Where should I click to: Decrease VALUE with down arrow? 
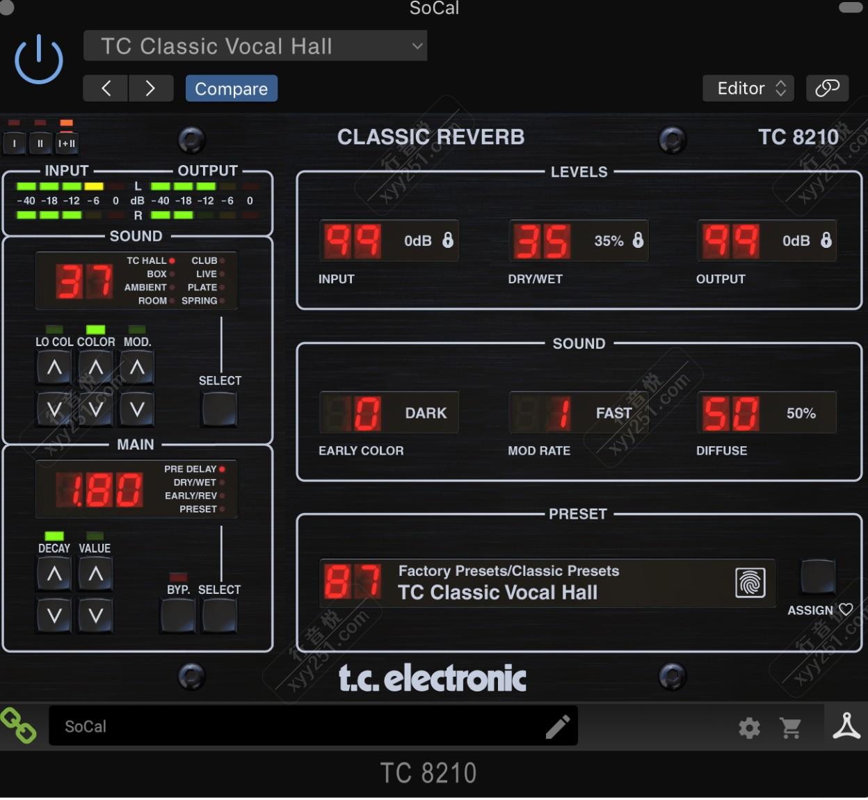pyautogui.click(x=96, y=615)
